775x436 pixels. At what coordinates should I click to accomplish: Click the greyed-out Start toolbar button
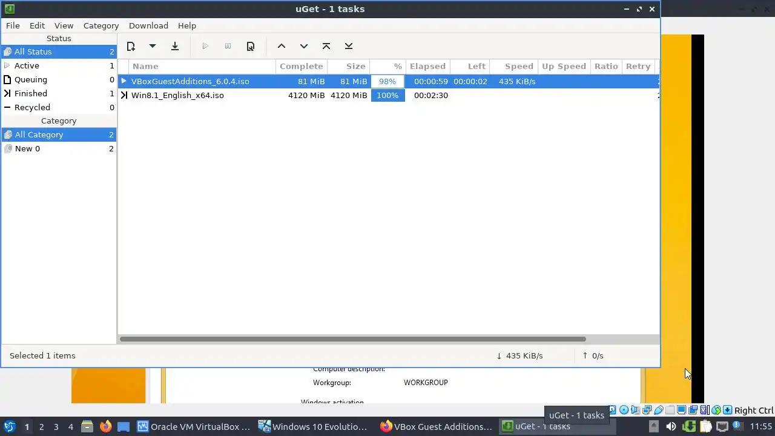tap(205, 46)
